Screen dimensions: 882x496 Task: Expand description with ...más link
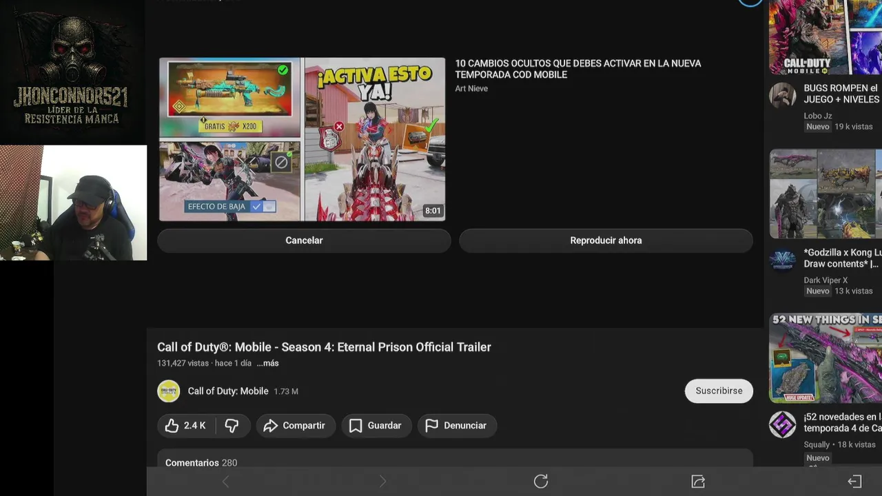(x=267, y=363)
